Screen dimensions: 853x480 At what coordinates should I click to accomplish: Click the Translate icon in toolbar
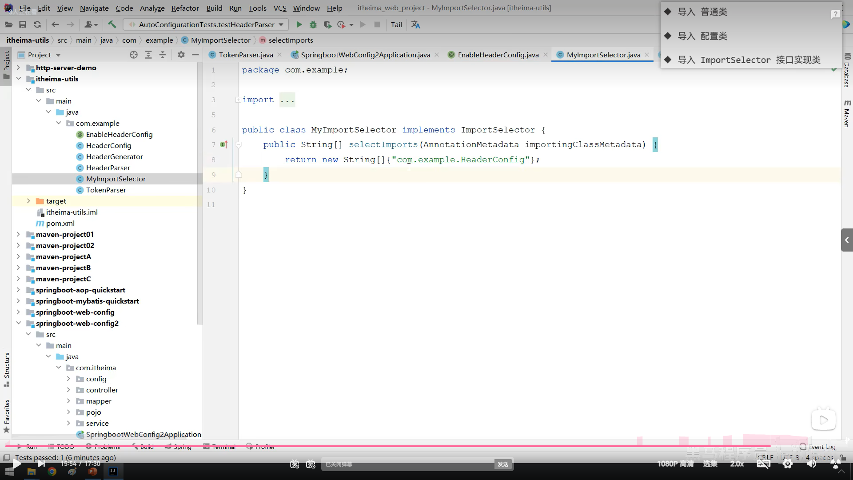(415, 25)
